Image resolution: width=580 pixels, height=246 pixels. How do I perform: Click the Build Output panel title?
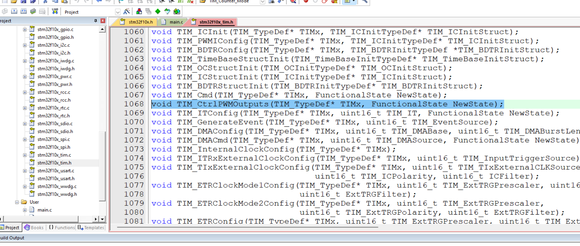12,238
